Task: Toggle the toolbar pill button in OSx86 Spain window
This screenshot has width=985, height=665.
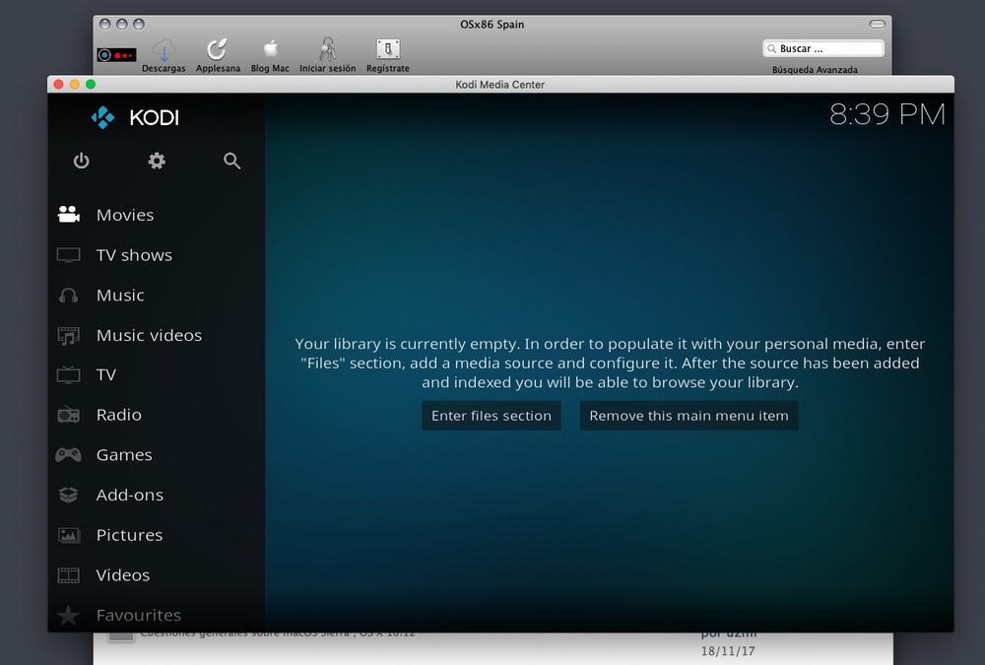Action: click(x=877, y=24)
